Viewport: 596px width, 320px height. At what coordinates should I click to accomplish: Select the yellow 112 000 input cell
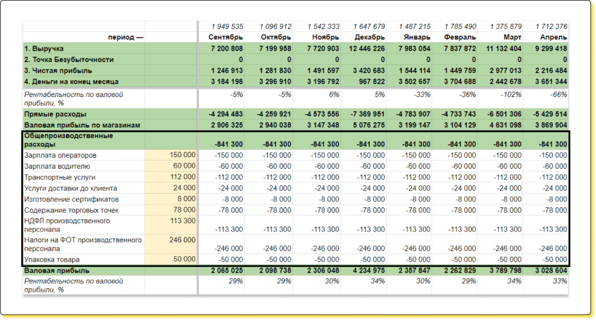click(x=171, y=177)
